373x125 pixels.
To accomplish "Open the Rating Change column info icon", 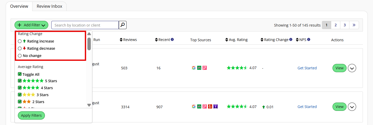I will click(x=291, y=40).
